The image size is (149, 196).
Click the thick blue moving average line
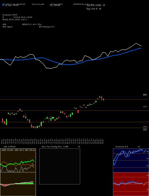[70, 64]
